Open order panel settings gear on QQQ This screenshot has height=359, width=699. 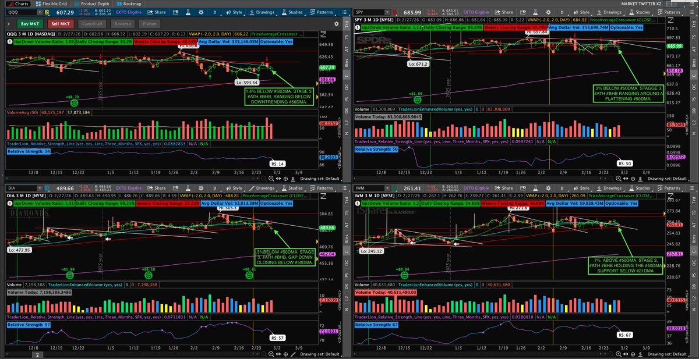click(336, 24)
